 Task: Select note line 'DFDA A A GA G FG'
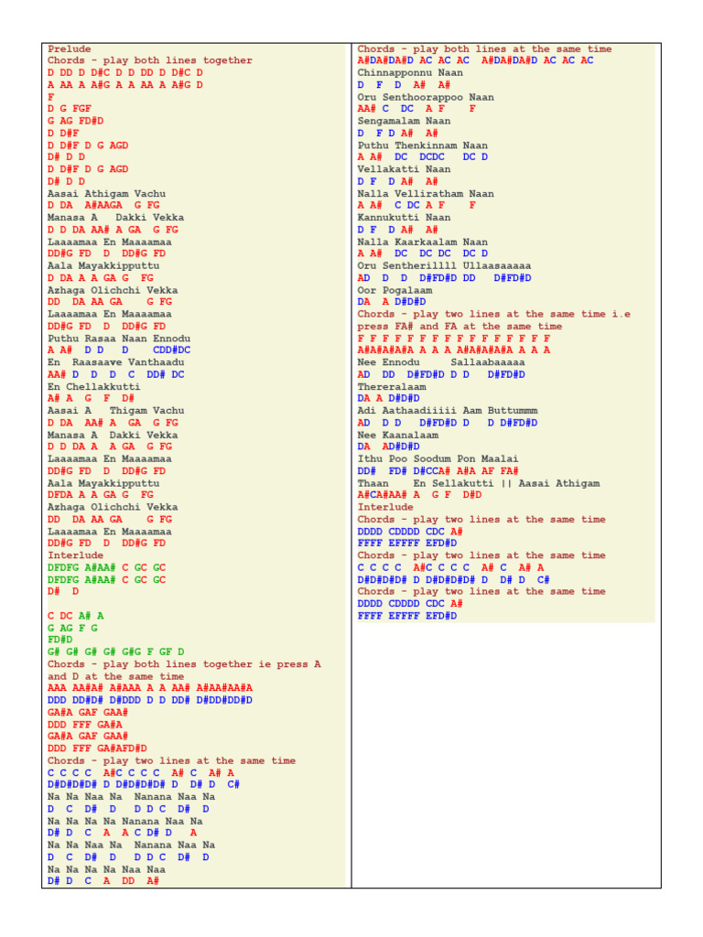(x=101, y=495)
